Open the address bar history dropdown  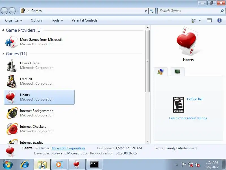tap(145, 11)
